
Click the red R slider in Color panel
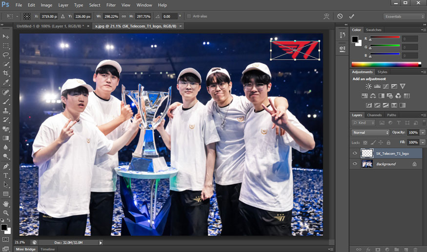[385, 37]
